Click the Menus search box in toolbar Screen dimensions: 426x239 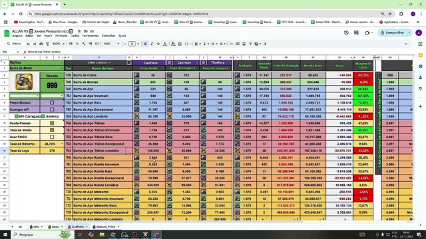point(15,44)
